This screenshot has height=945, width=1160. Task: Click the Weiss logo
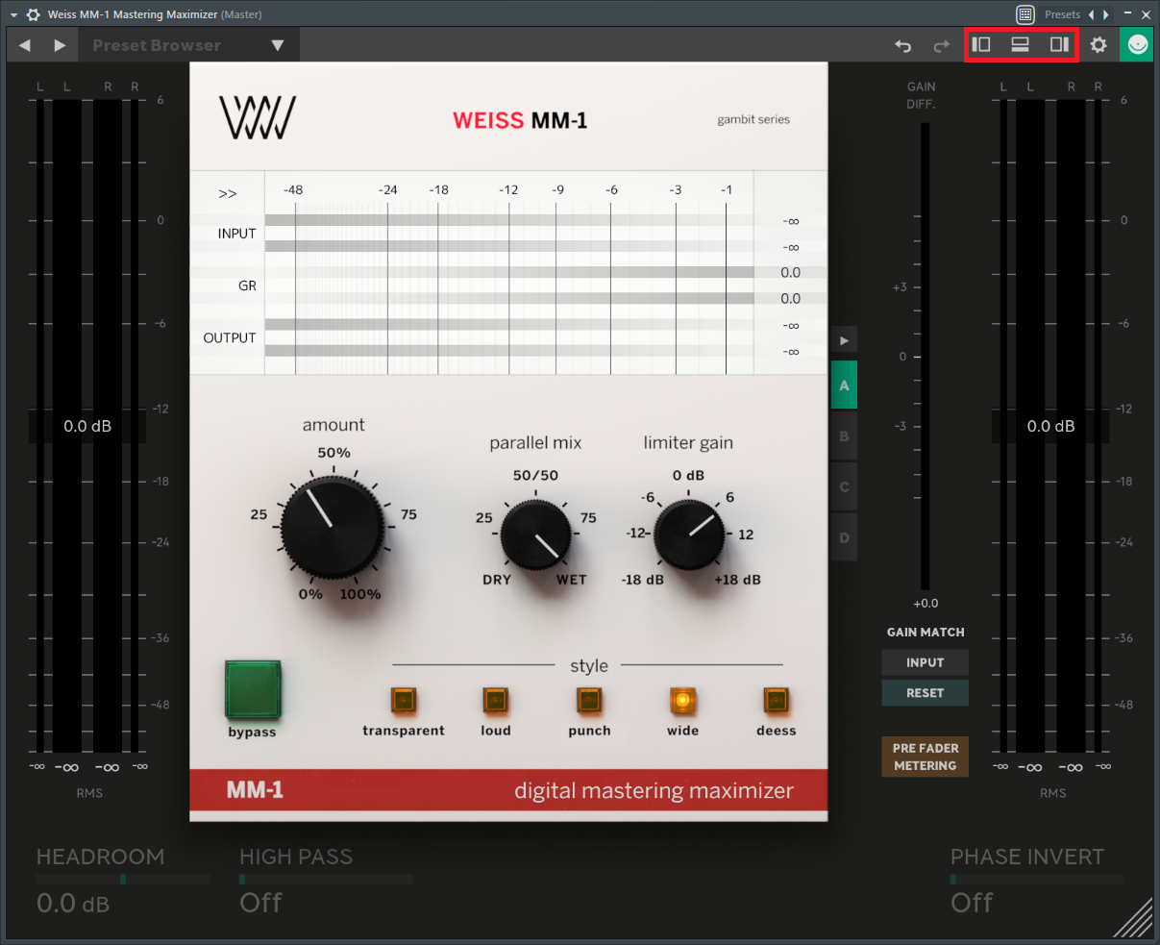tap(257, 117)
